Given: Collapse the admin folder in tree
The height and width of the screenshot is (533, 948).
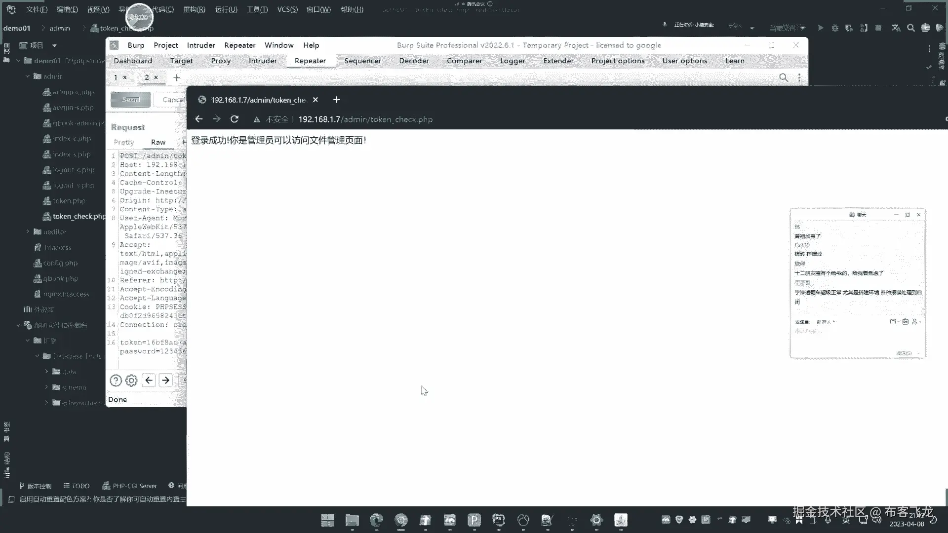Looking at the screenshot, I should click(x=28, y=76).
